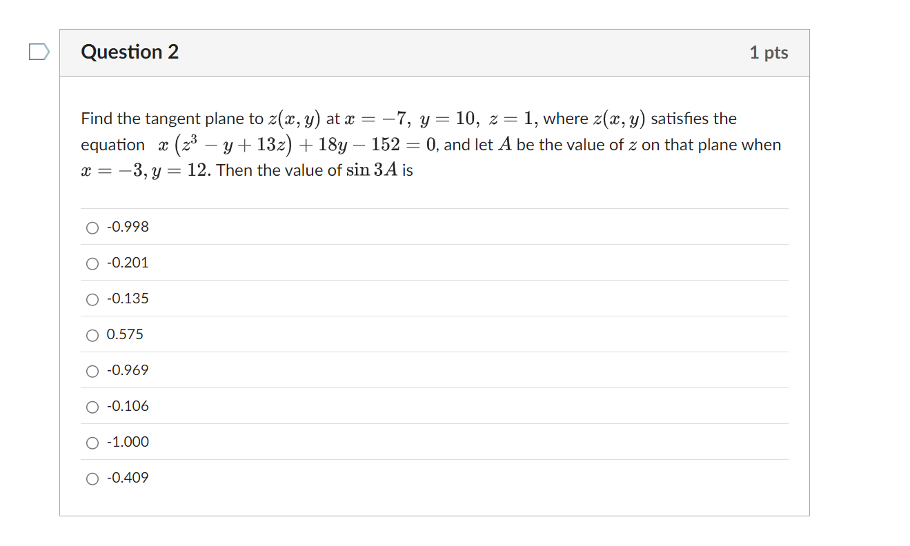The image size is (910, 546).
Task: Click the -0.409 answer row
Action: pos(414,478)
